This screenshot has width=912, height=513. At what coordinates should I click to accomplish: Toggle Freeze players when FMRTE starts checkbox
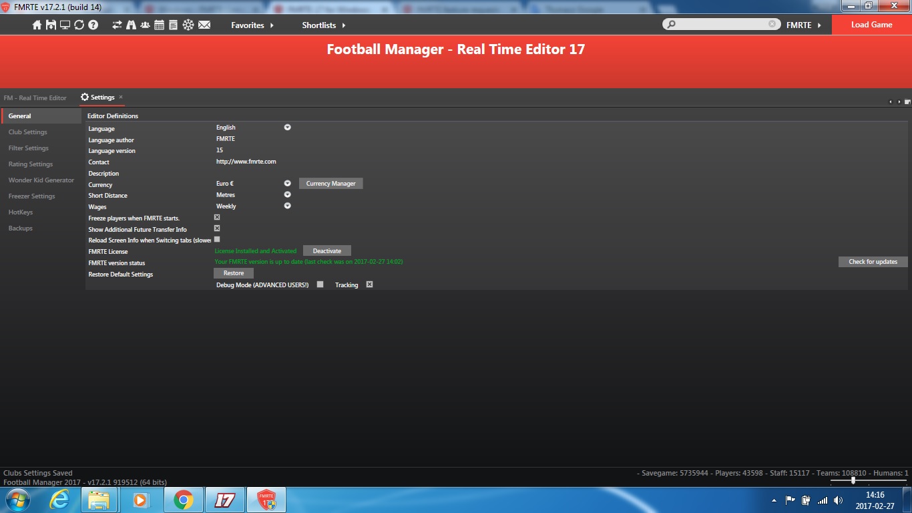(x=217, y=217)
